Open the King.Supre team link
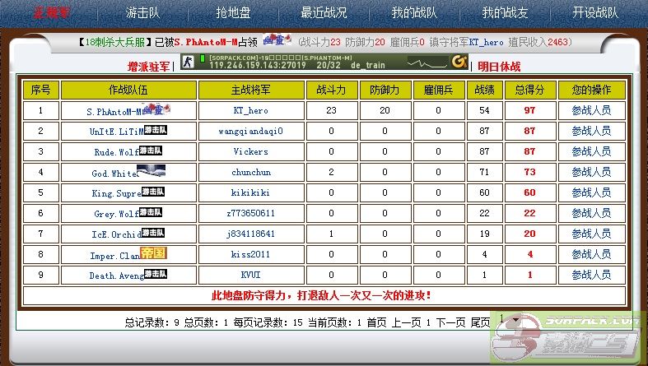The width and height of the screenshot is (648, 366). point(115,193)
